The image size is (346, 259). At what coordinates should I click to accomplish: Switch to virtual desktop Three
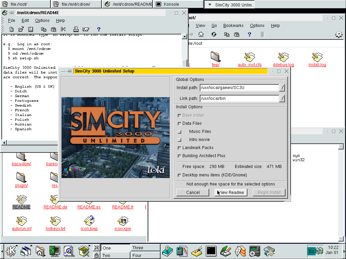pyautogui.click(x=145, y=248)
